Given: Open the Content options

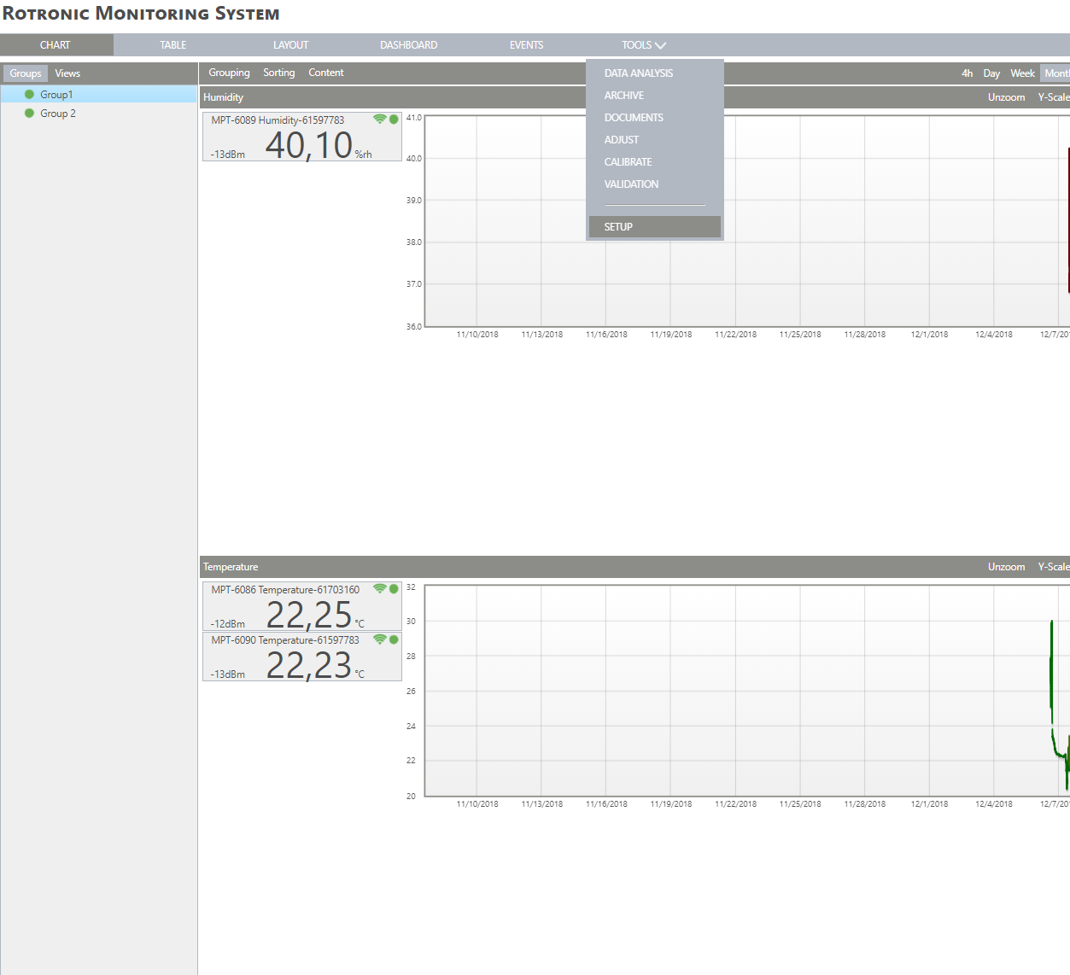Looking at the screenshot, I should [x=326, y=73].
